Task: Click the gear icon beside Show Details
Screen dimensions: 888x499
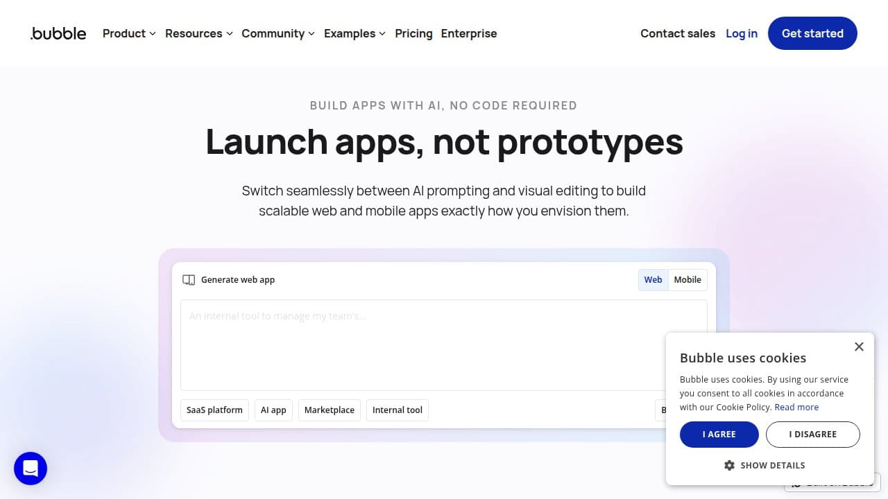Action: pos(729,465)
